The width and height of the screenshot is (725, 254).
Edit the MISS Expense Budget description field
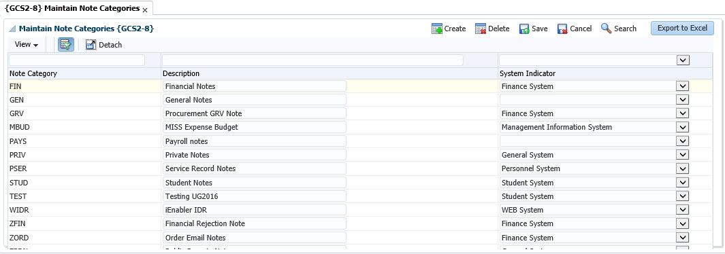(255, 127)
